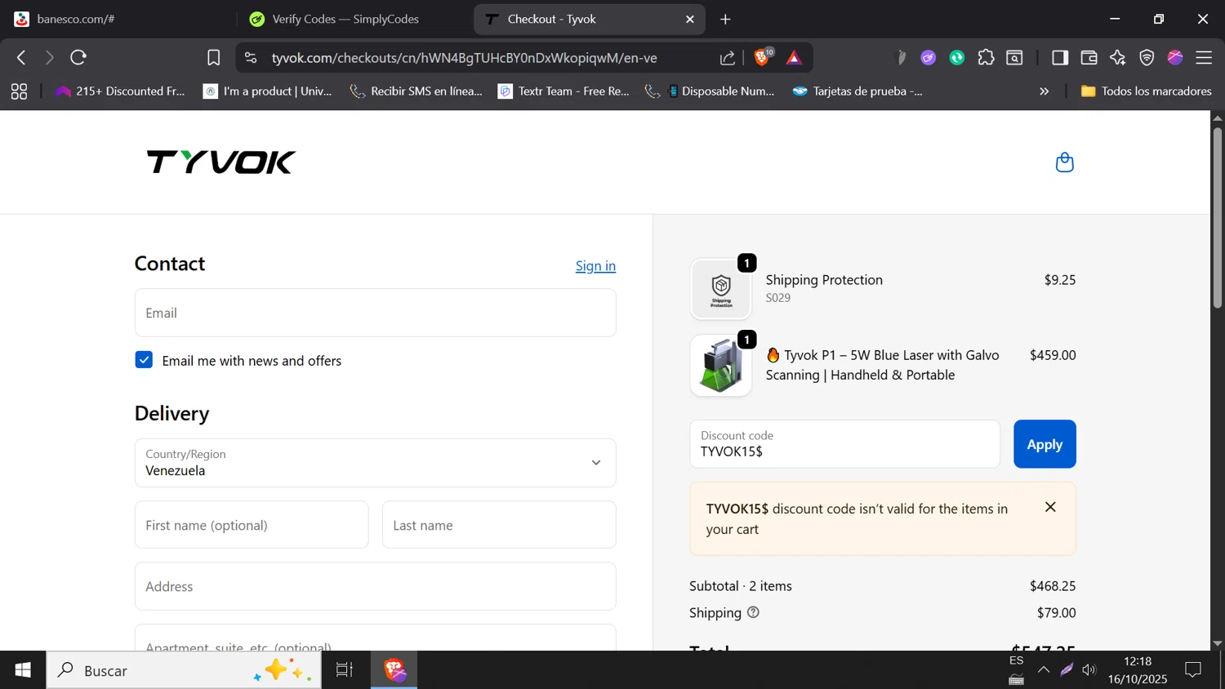The width and height of the screenshot is (1225, 689).
Task: Focus the Address field
Action: (x=375, y=586)
